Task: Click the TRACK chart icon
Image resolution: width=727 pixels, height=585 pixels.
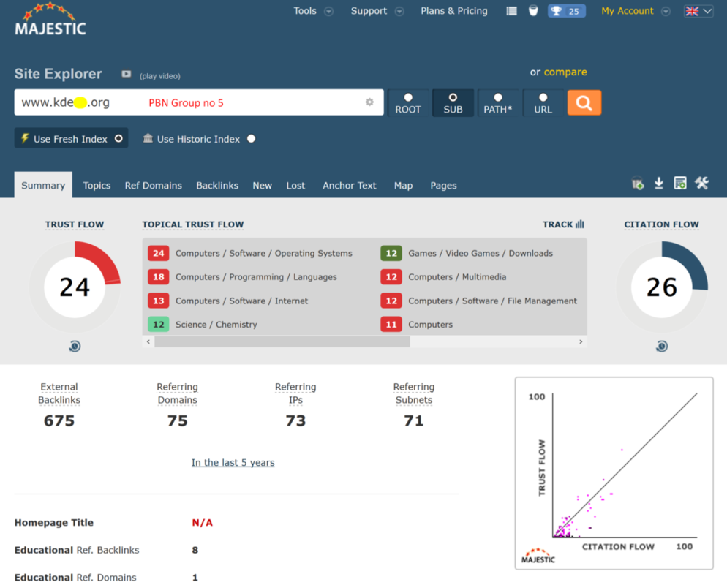Action: pos(579,224)
